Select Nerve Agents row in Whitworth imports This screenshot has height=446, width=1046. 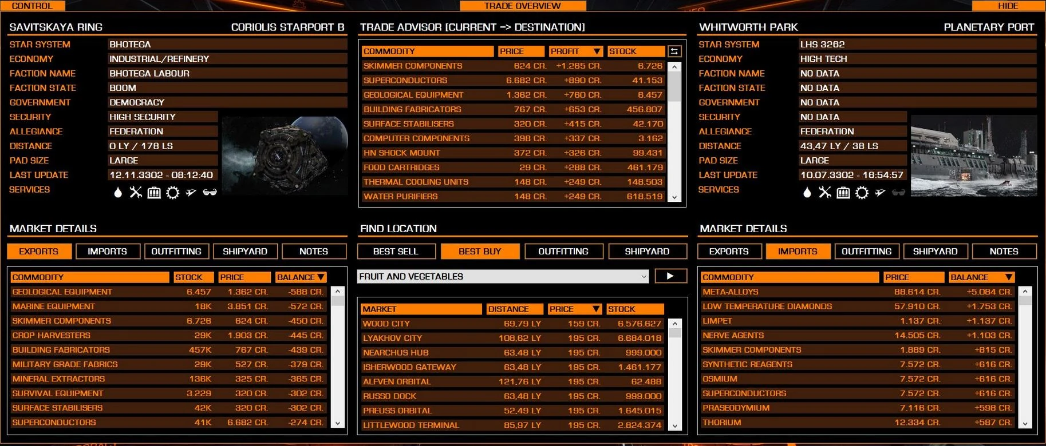coord(858,336)
